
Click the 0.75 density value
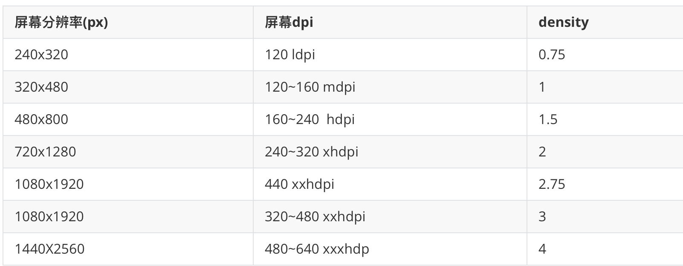click(552, 55)
